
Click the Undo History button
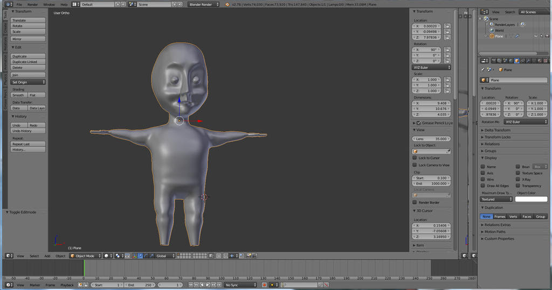click(28, 131)
